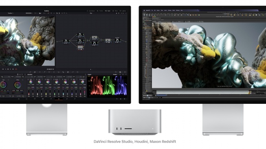Click the green vertical slider bar
Viewport: 266px width, 149px height.
(55, 93)
